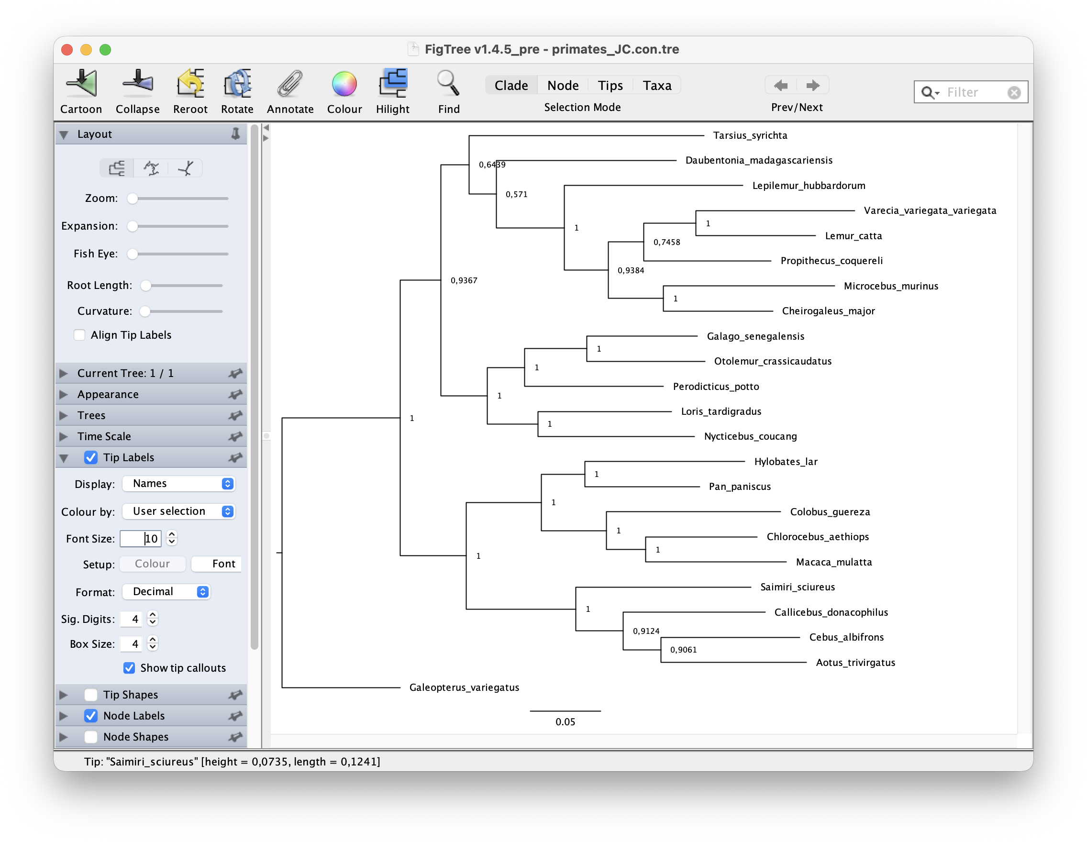Image resolution: width=1087 pixels, height=842 pixels.
Task: Enable Align Tip Labels checkbox
Action: [79, 335]
